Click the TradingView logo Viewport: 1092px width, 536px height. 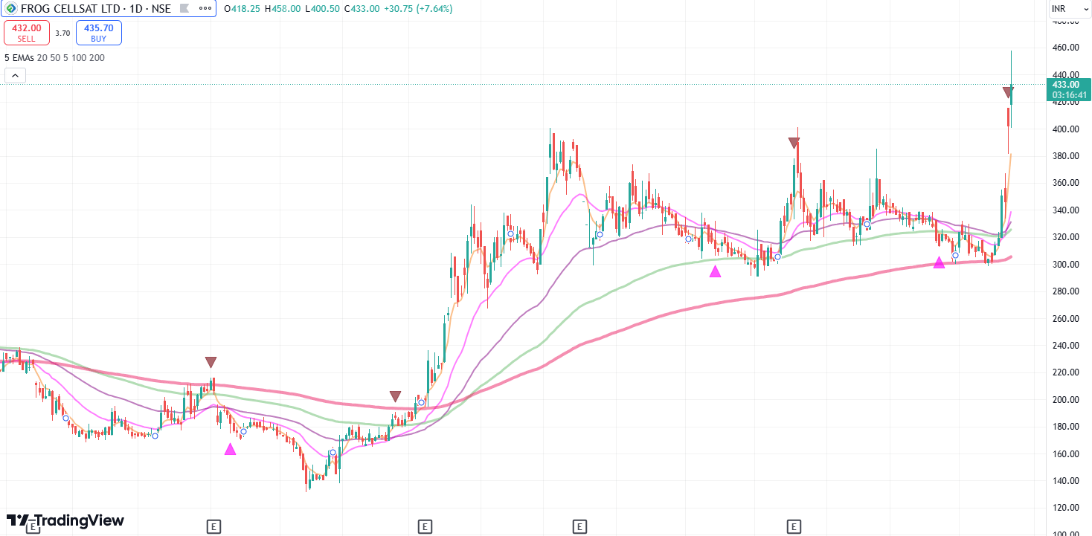click(x=65, y=520)
